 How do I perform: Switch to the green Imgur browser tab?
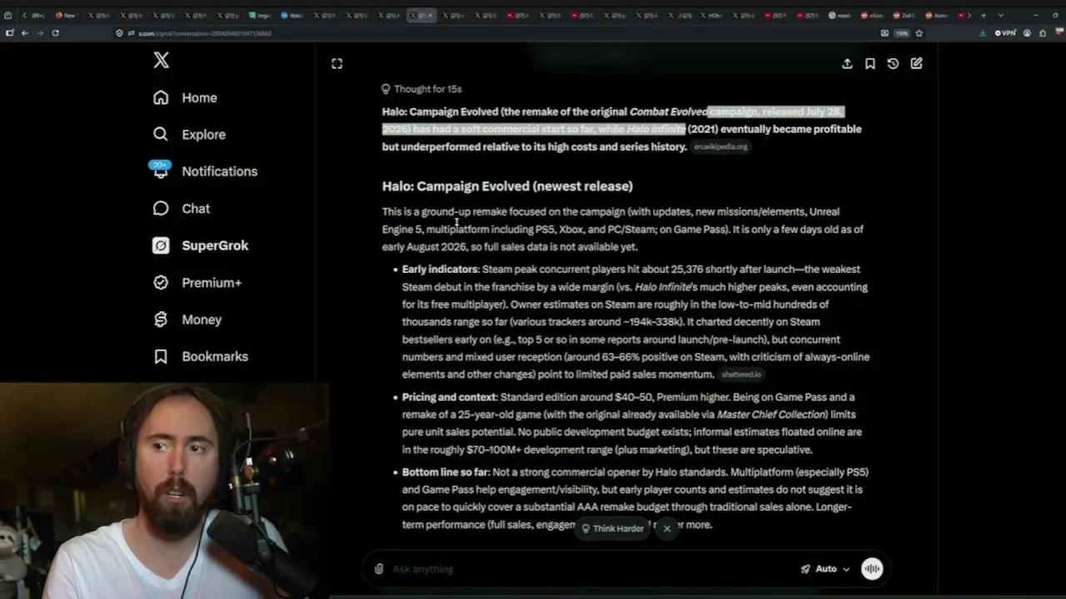click(261, 15)
